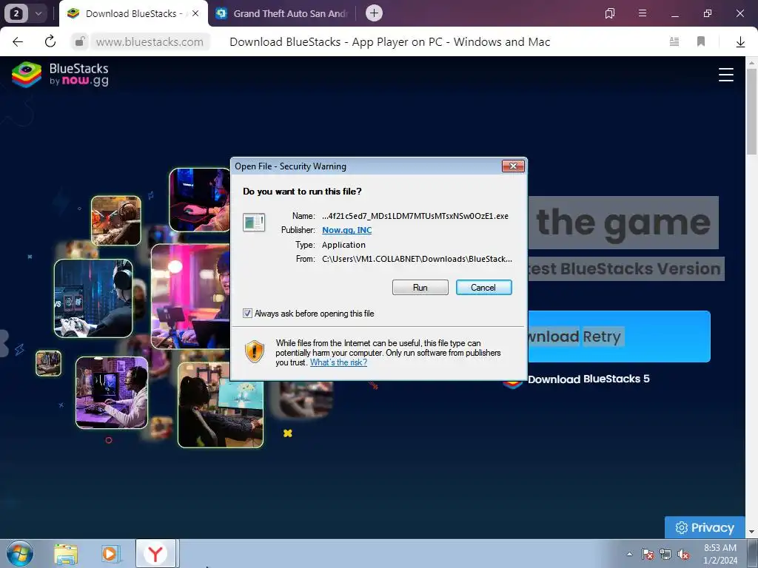Click the Yandex Browser taskbar icon
Viewport: 758px width, 568px height.
(155, 554)
